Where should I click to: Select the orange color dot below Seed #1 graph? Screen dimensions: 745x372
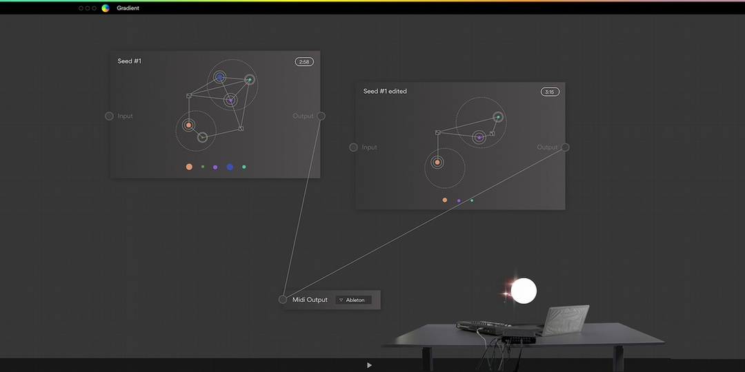pyautogui.click(x=189, y=167)
